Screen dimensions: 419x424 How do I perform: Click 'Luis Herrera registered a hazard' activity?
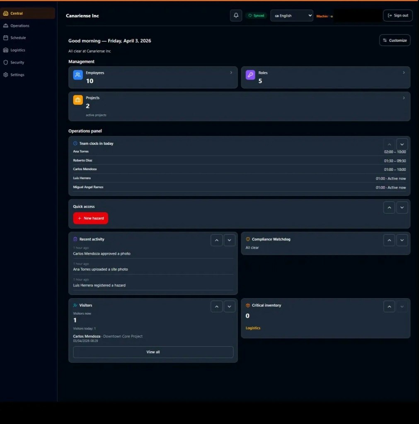tap(99, 285)
